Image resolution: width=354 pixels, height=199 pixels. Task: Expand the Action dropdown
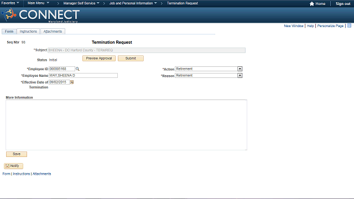coord(240,69)
